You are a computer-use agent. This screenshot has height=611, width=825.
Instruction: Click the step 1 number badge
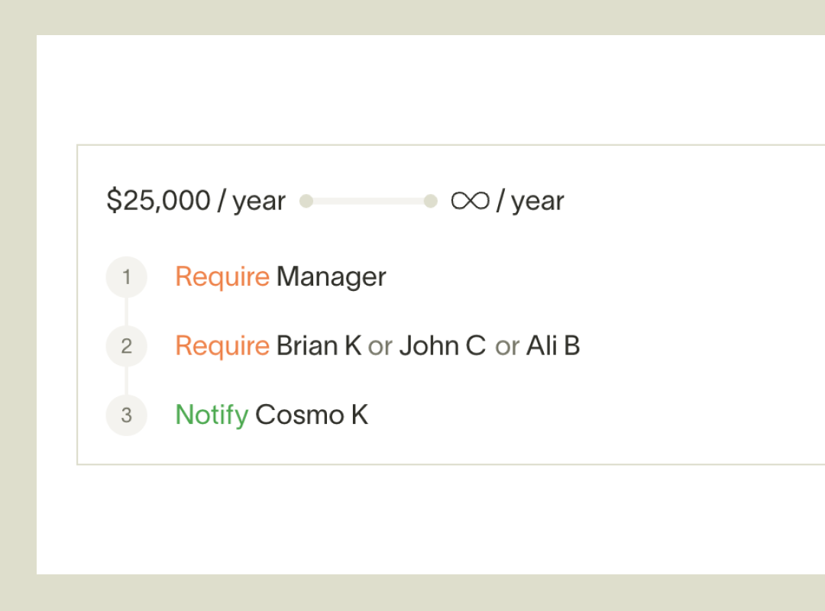126,276
